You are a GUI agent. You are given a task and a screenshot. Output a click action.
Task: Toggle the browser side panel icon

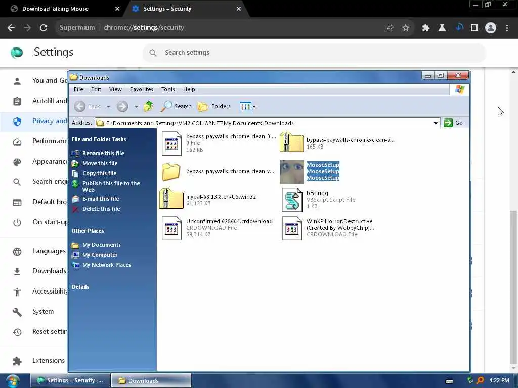click(474, 28)
